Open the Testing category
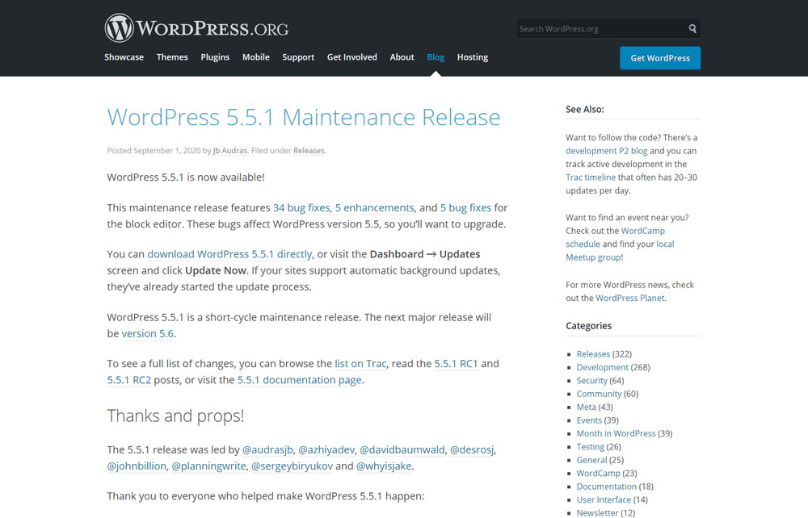Screen dimensions: 808x518 (x=591, y=447)
